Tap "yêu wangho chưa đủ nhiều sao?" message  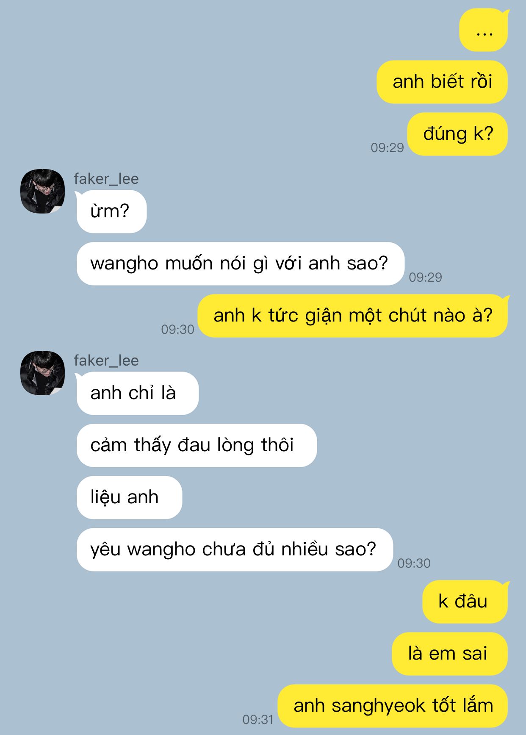(x=235, y=550)
